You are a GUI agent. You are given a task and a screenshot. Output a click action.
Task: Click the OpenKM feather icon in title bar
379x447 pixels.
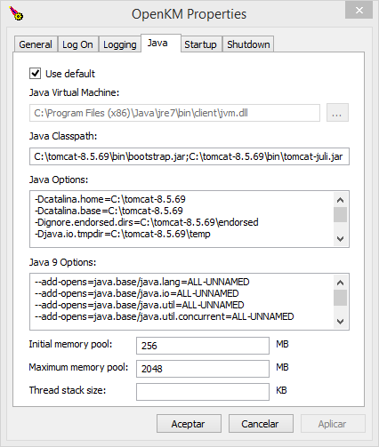[x=16, y=13]
